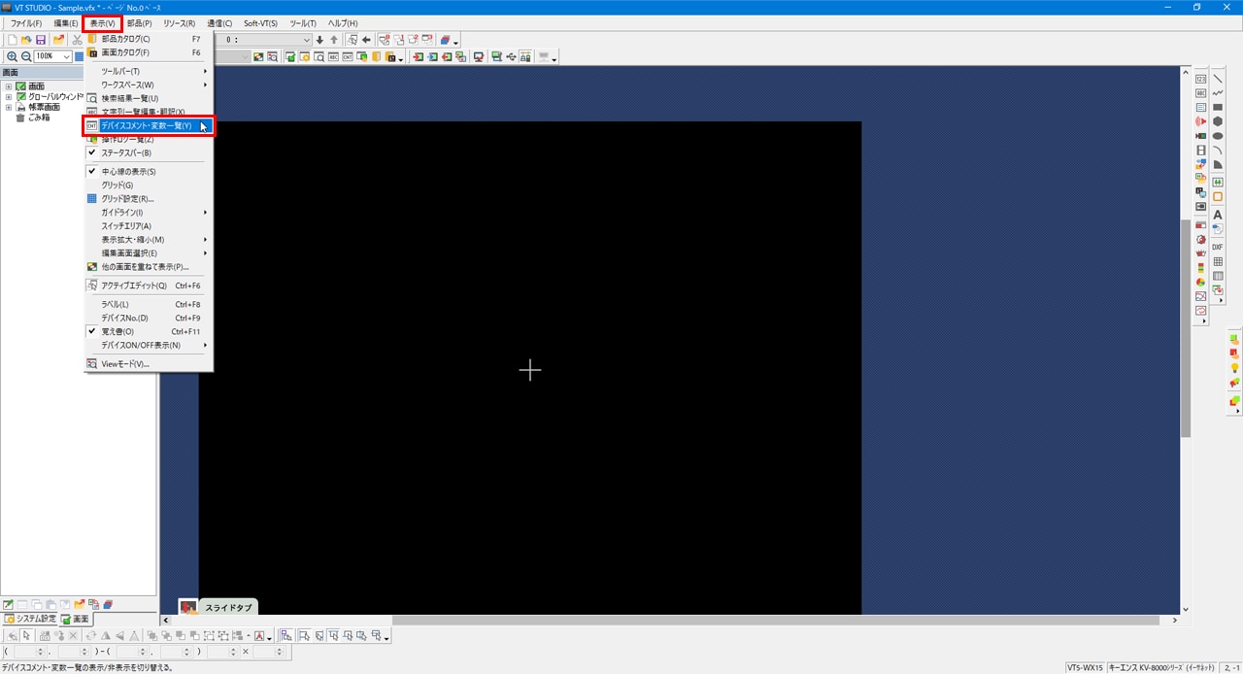
Task: Click the slide tab icon on canvas
Action: 188,607
